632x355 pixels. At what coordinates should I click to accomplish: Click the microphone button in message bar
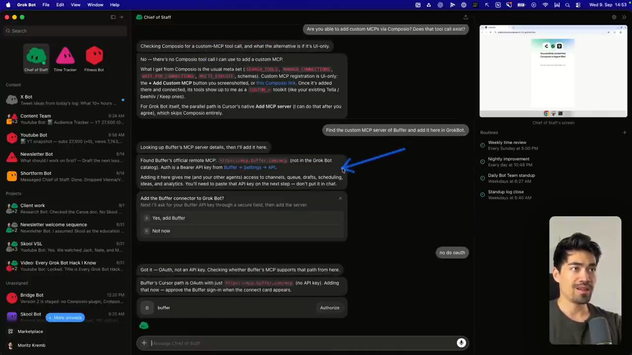coord(461,343)
